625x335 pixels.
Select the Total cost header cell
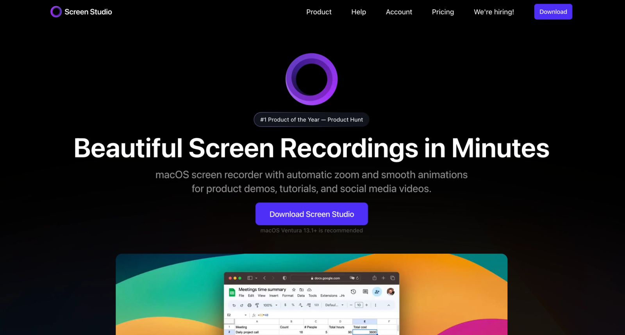pyautogui.click(x=364, y=327)
